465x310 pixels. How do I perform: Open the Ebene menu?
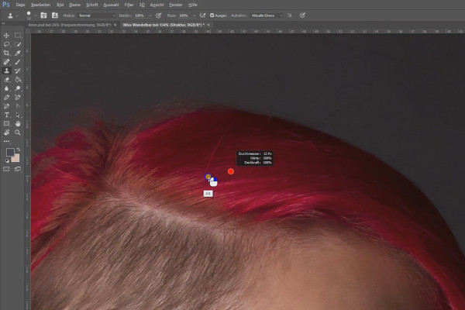click(x=74, y=5)
